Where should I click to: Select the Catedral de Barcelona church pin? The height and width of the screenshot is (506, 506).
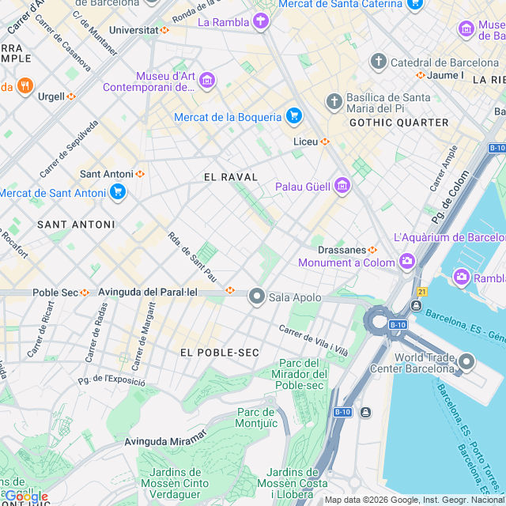379,62
